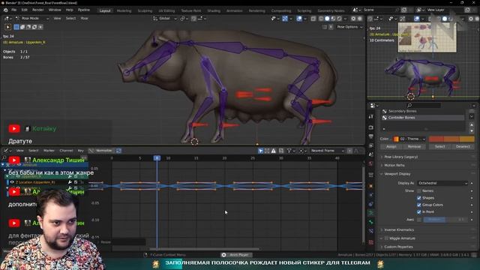The image size is (480, 270).
Task: Click the Select button in bone groups
Action: pos(440,147)
